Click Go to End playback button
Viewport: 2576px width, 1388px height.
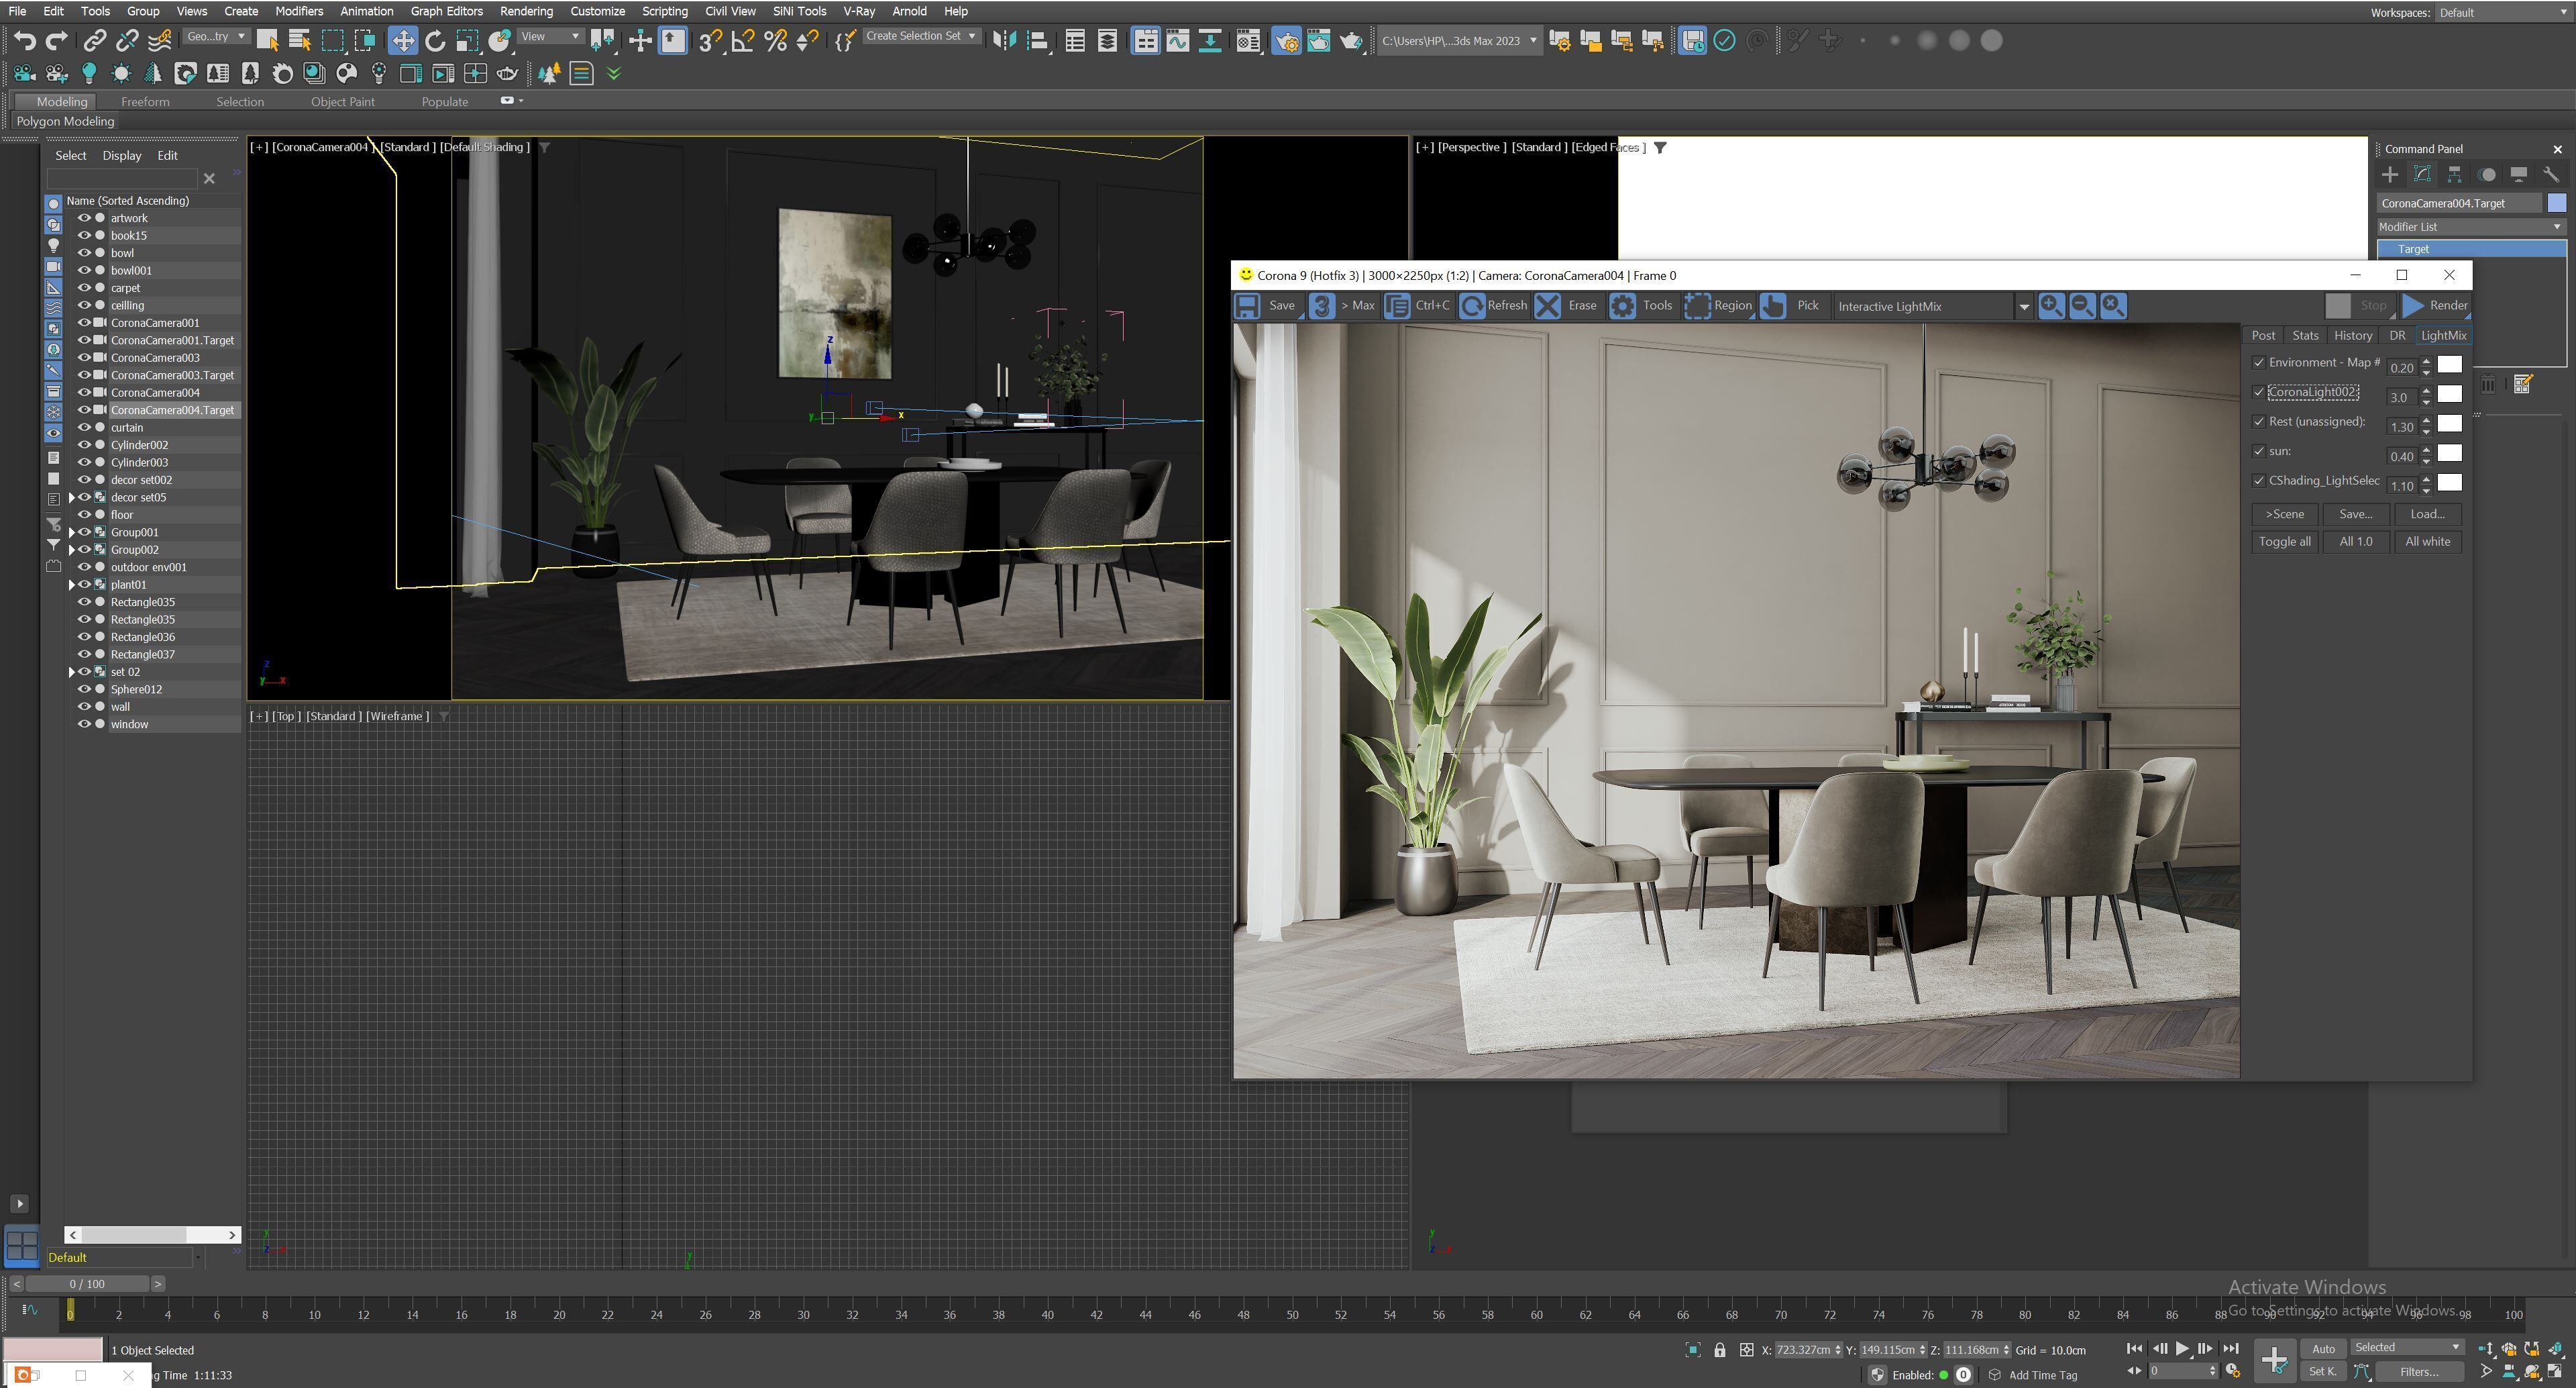[x=2230, y=1349]
